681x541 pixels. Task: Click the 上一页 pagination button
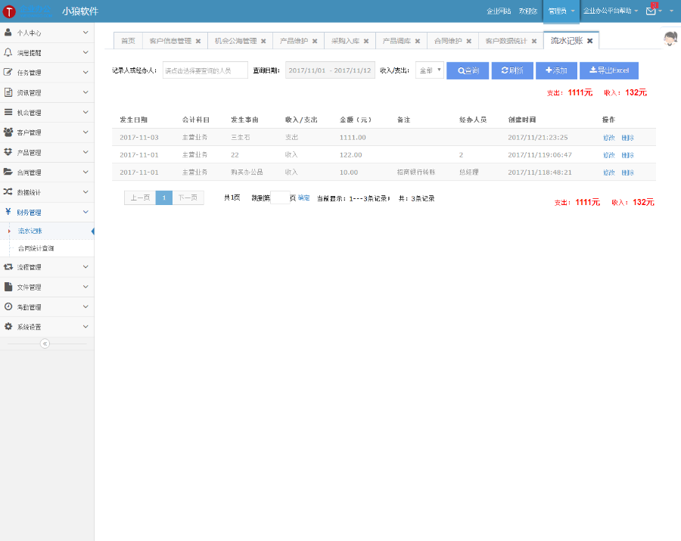(140, 197)
